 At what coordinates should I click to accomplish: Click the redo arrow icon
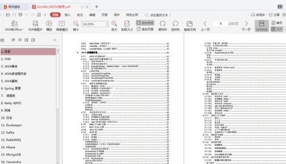click(x=33, y=15)
